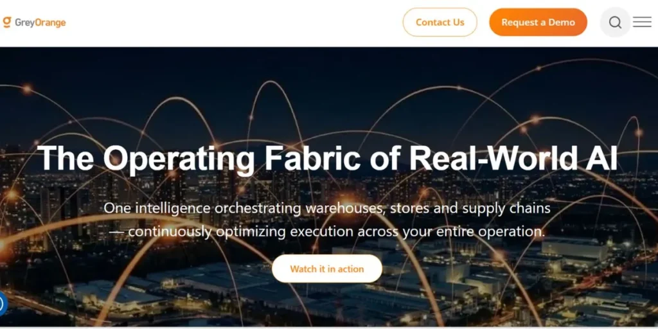Click the word 'The' in the headline
Viewport: 658px width, 329px height.
tap(66, 157)
